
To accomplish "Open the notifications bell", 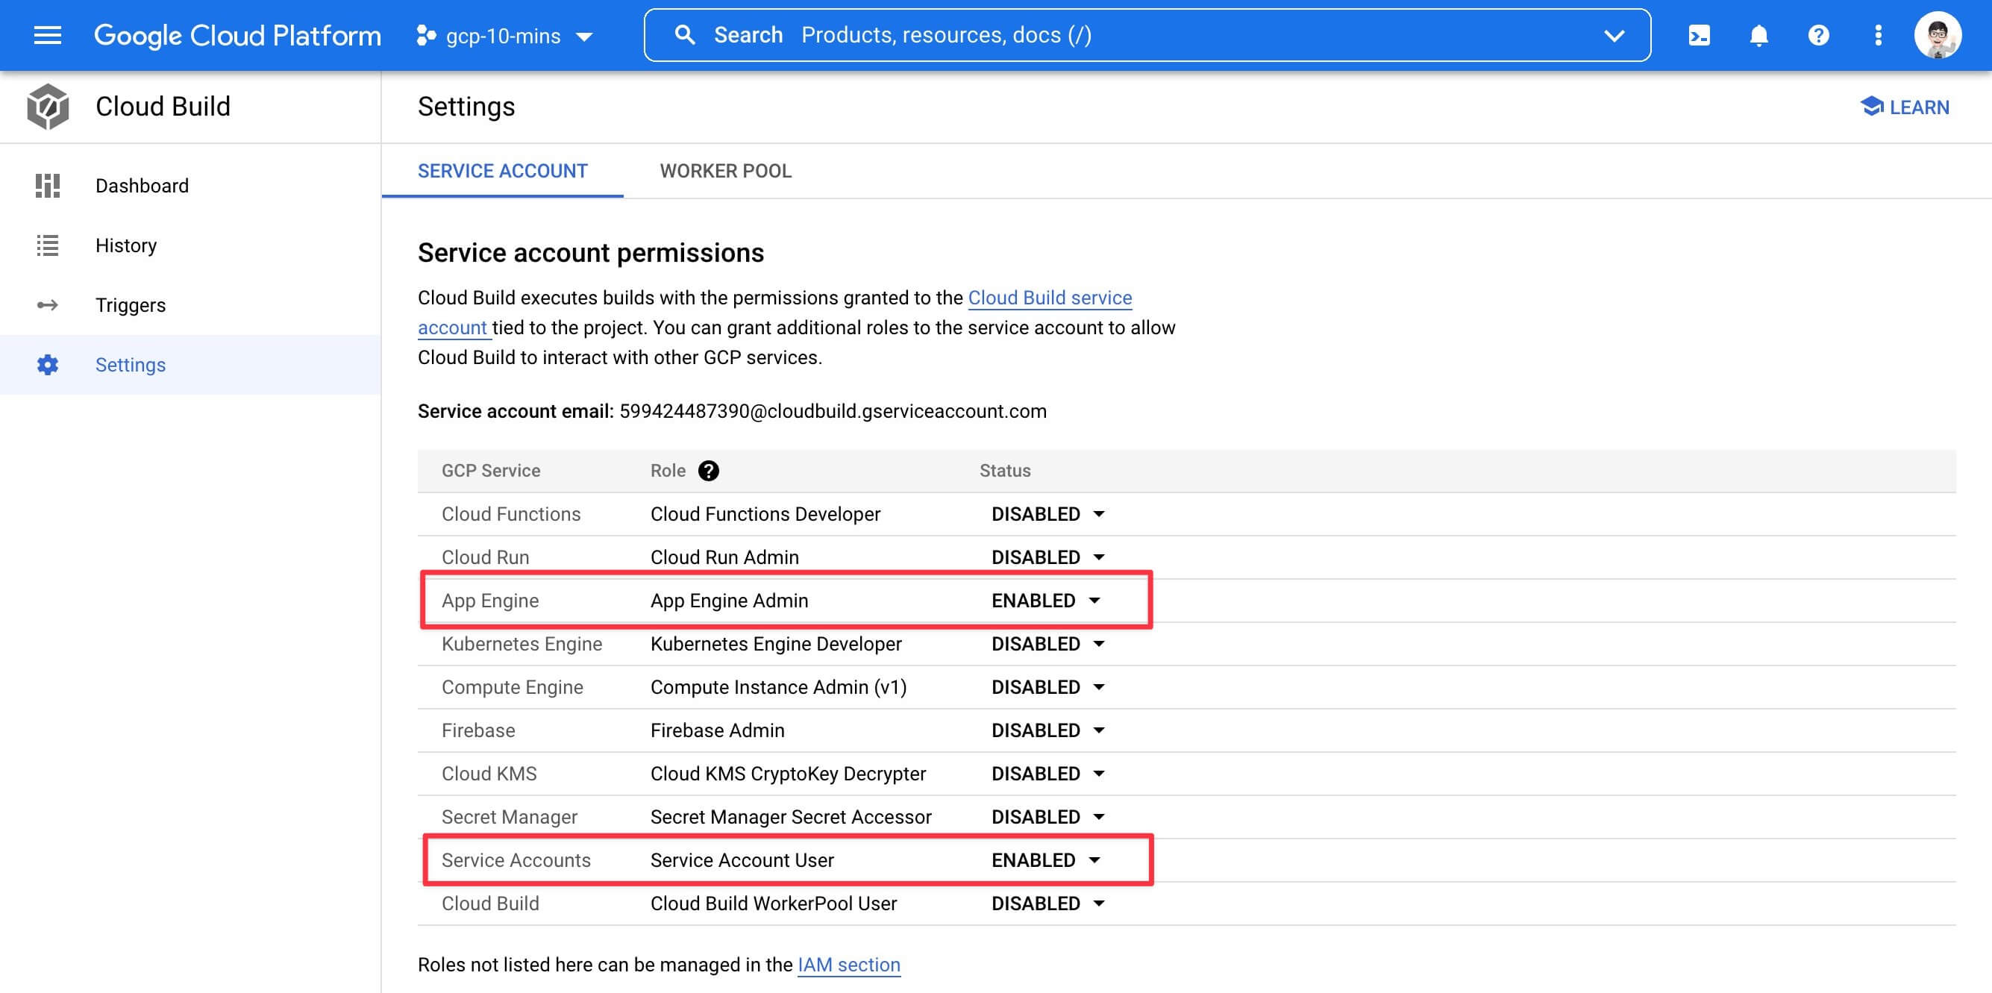I will click(x=1758, y=36).
